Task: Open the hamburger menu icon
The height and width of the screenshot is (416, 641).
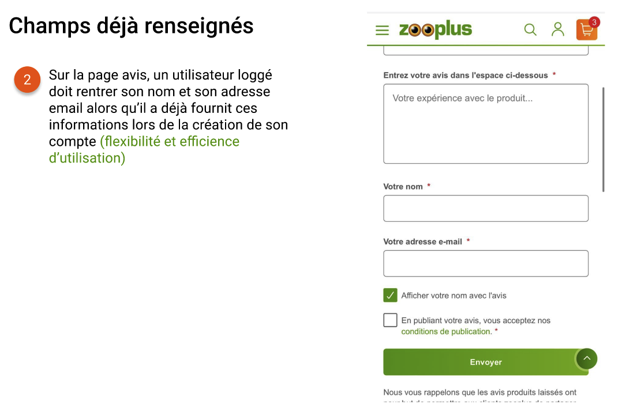Action: (x=382, y=30)
